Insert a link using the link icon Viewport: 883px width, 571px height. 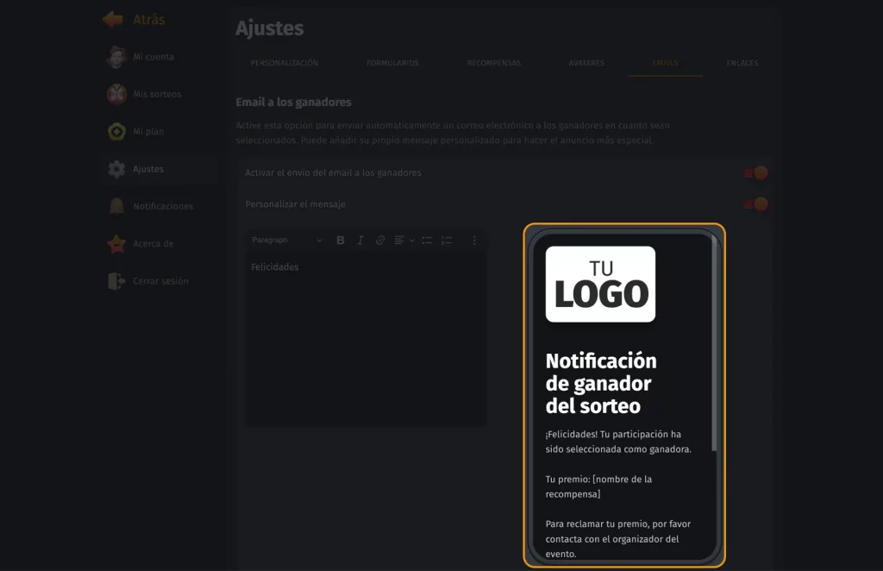click(x=380, y=241)
